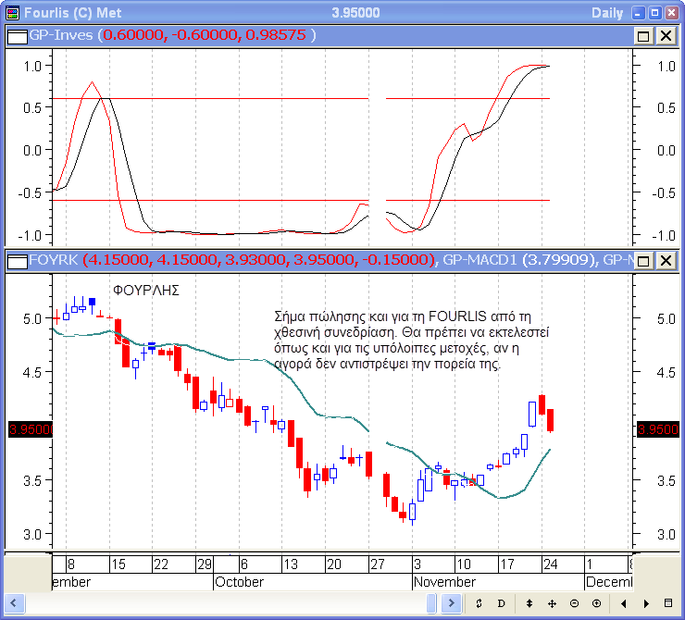This screenshot has width=685, height=620.
Task: Click the horizontal scrollbar right chevron
Action: point(451,603)
